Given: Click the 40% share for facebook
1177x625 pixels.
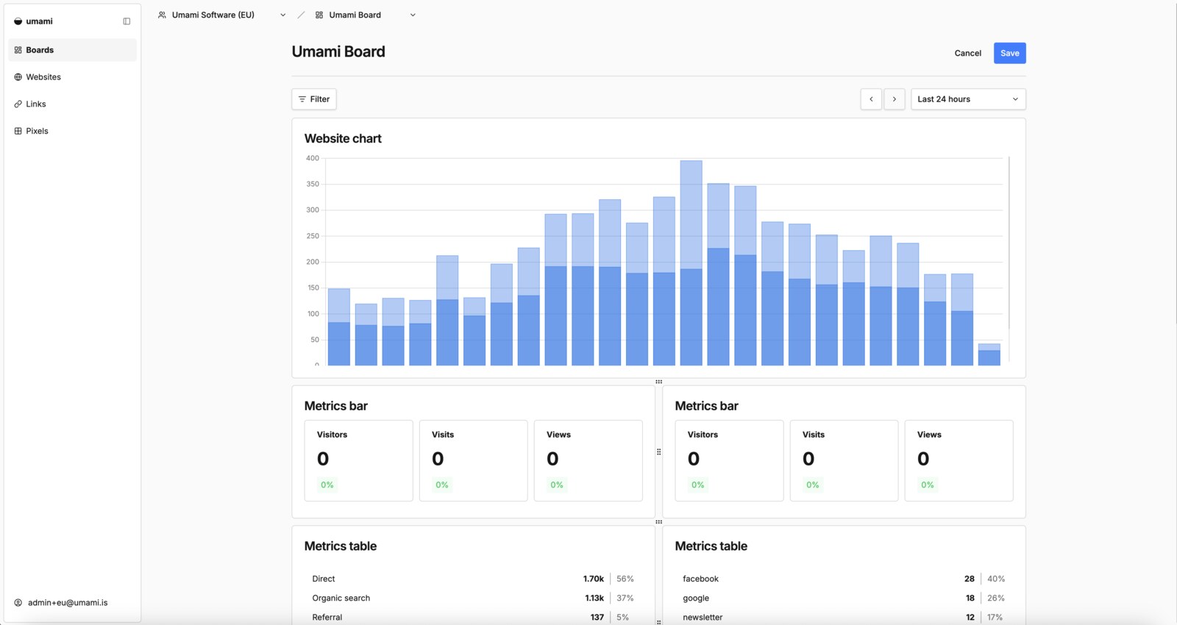Looking at the screenshot, I should [x=996, y=579].
